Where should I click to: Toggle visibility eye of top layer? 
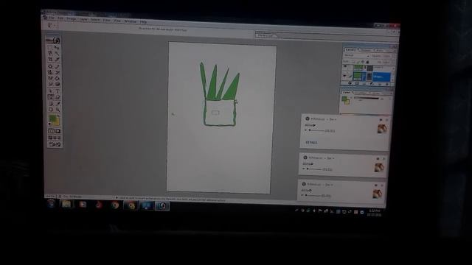(x=345, y=66)
